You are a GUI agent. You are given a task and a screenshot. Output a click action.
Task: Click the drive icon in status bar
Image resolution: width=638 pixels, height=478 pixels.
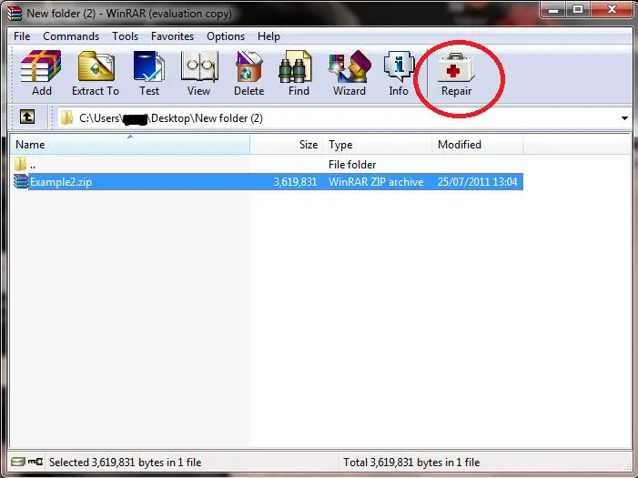point(17,462)
